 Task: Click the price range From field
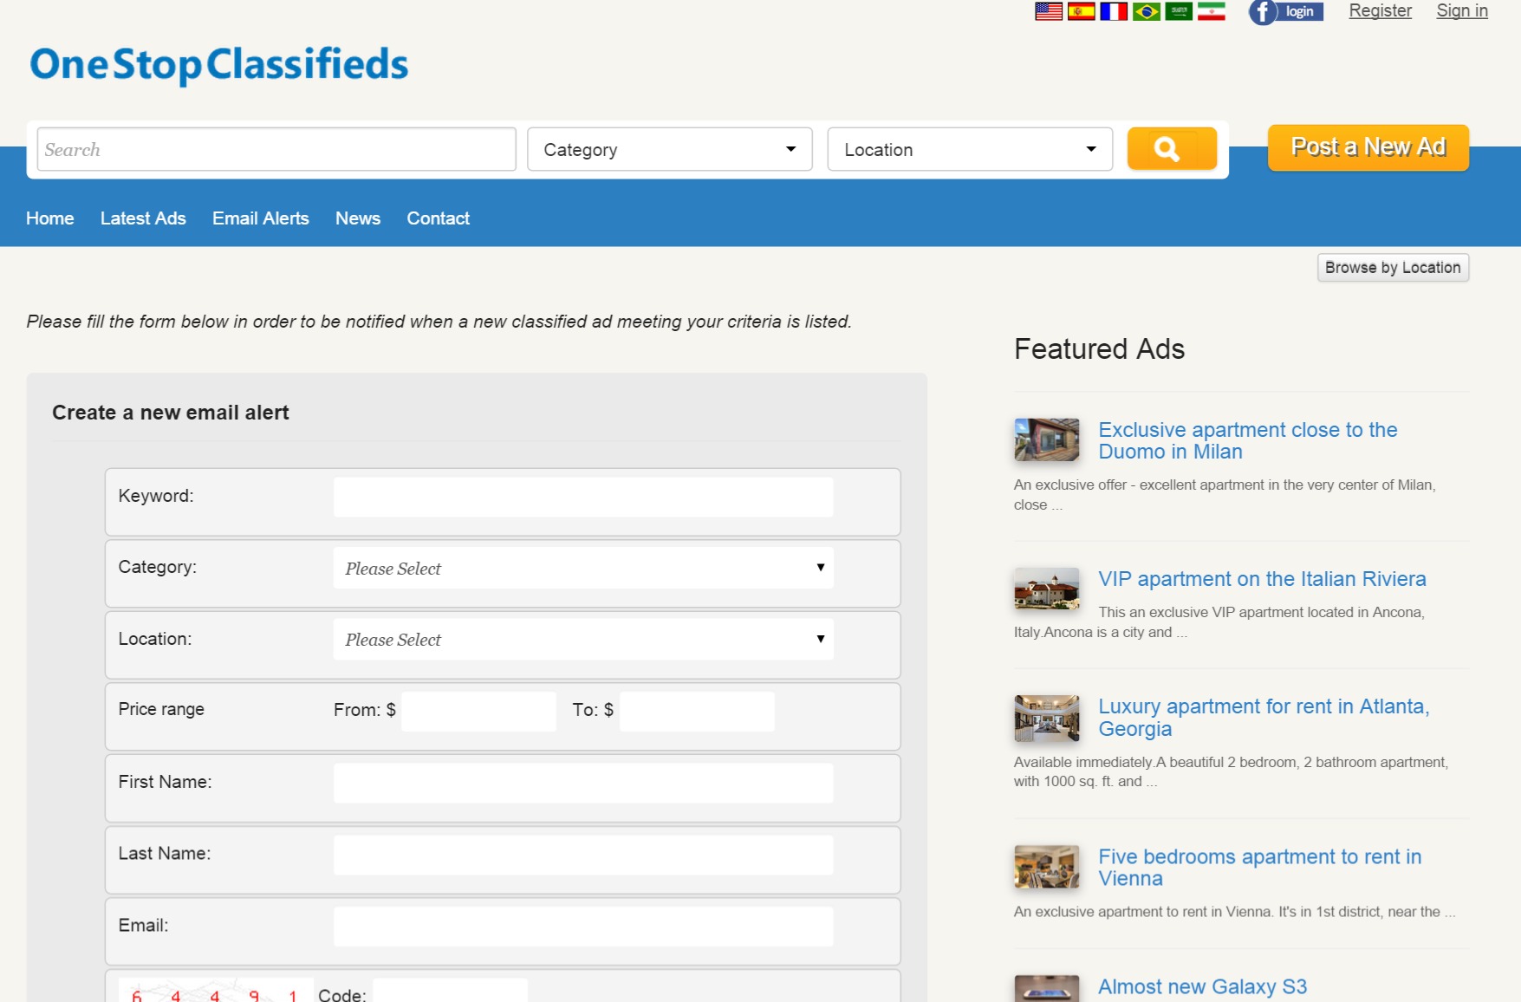click(x=478, y=711)
